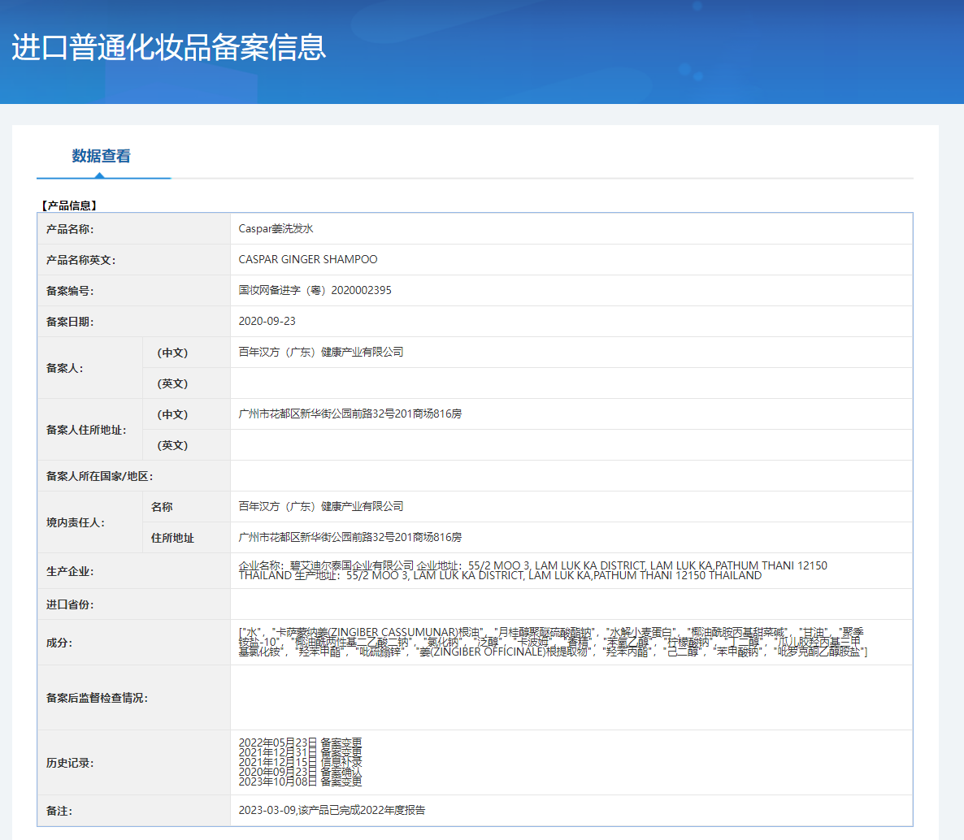Viewport: 964px width, 840px height.
Task: Click the filing date 2020-09-23
Action: coord(267,322)
